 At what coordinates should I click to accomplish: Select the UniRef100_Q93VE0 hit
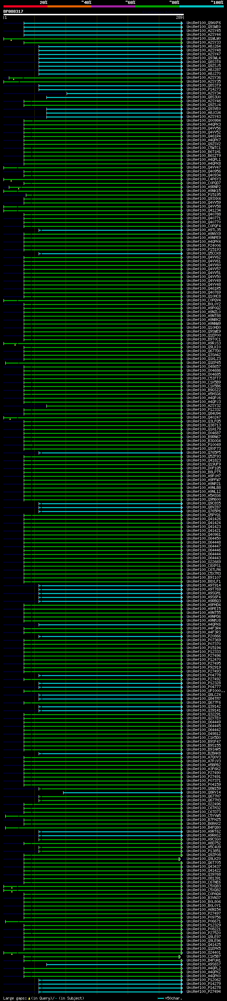(204, 109)
